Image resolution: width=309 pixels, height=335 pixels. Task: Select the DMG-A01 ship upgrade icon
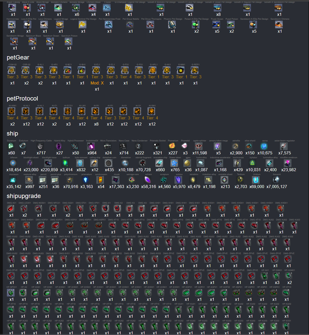pos(11,209)
